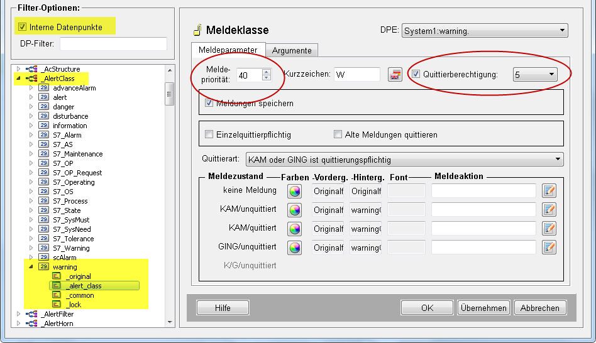Screen dimensions: 596x343
Task: Open Meldeaktion editor for keine Meldung
Action: pyautogui.click(x=549, y=191)
